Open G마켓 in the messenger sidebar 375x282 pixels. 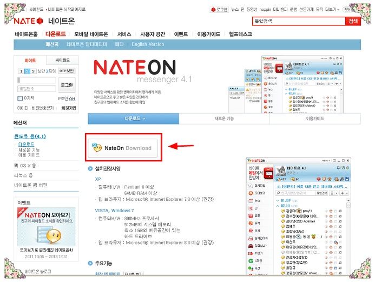(255, 261)
